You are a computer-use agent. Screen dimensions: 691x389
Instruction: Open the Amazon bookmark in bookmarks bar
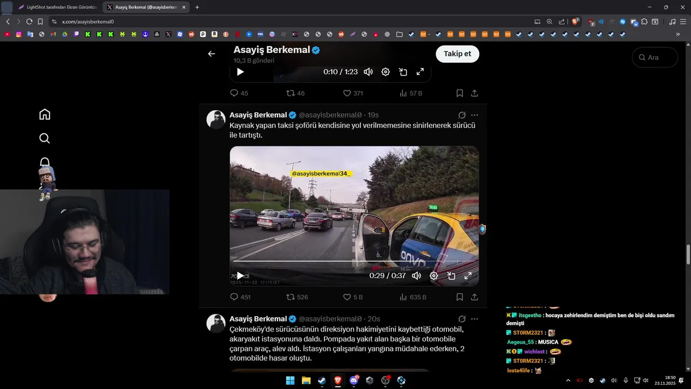pos(214,34)
